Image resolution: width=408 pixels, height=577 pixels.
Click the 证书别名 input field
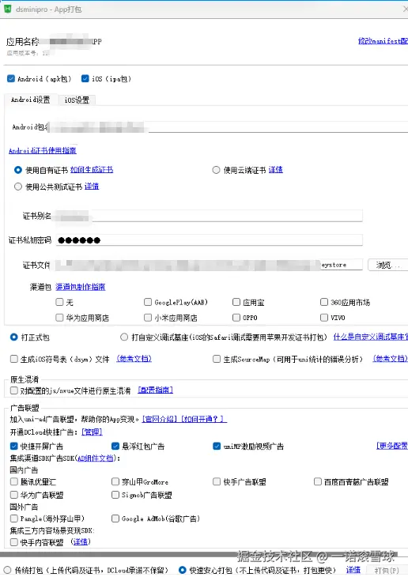click(x=210, y=216)
